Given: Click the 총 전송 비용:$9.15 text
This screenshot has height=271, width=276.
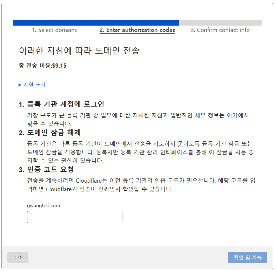Looking at the screenshot, I should (x=42, y=66).
